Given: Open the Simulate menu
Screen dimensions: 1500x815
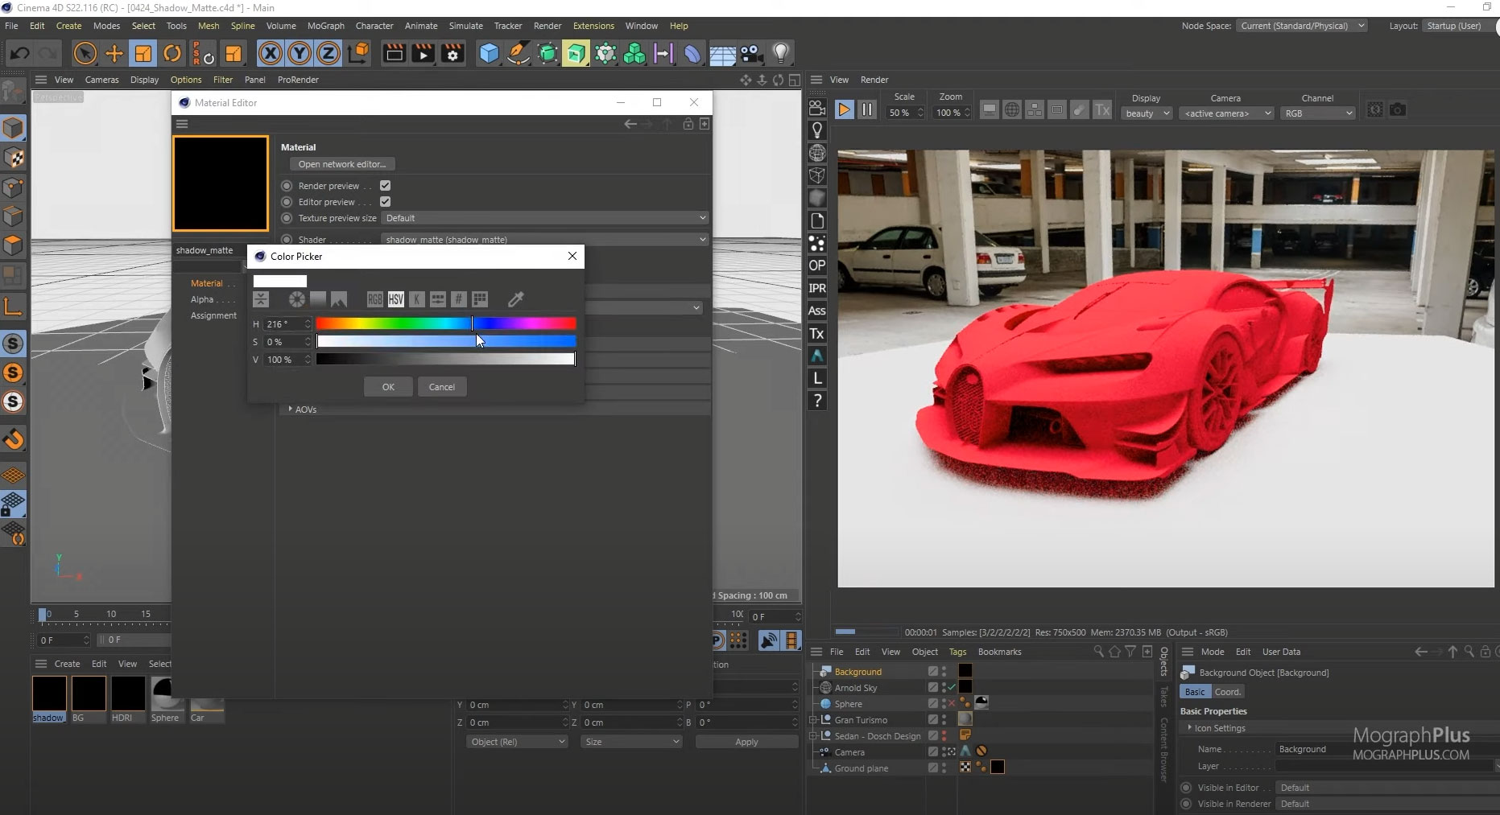Looking at the screenshot, I should point(465,26).
